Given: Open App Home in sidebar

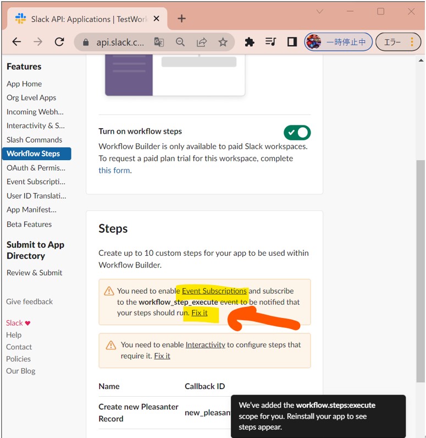Looking at the screenshot, I should (x=24, y=84).
